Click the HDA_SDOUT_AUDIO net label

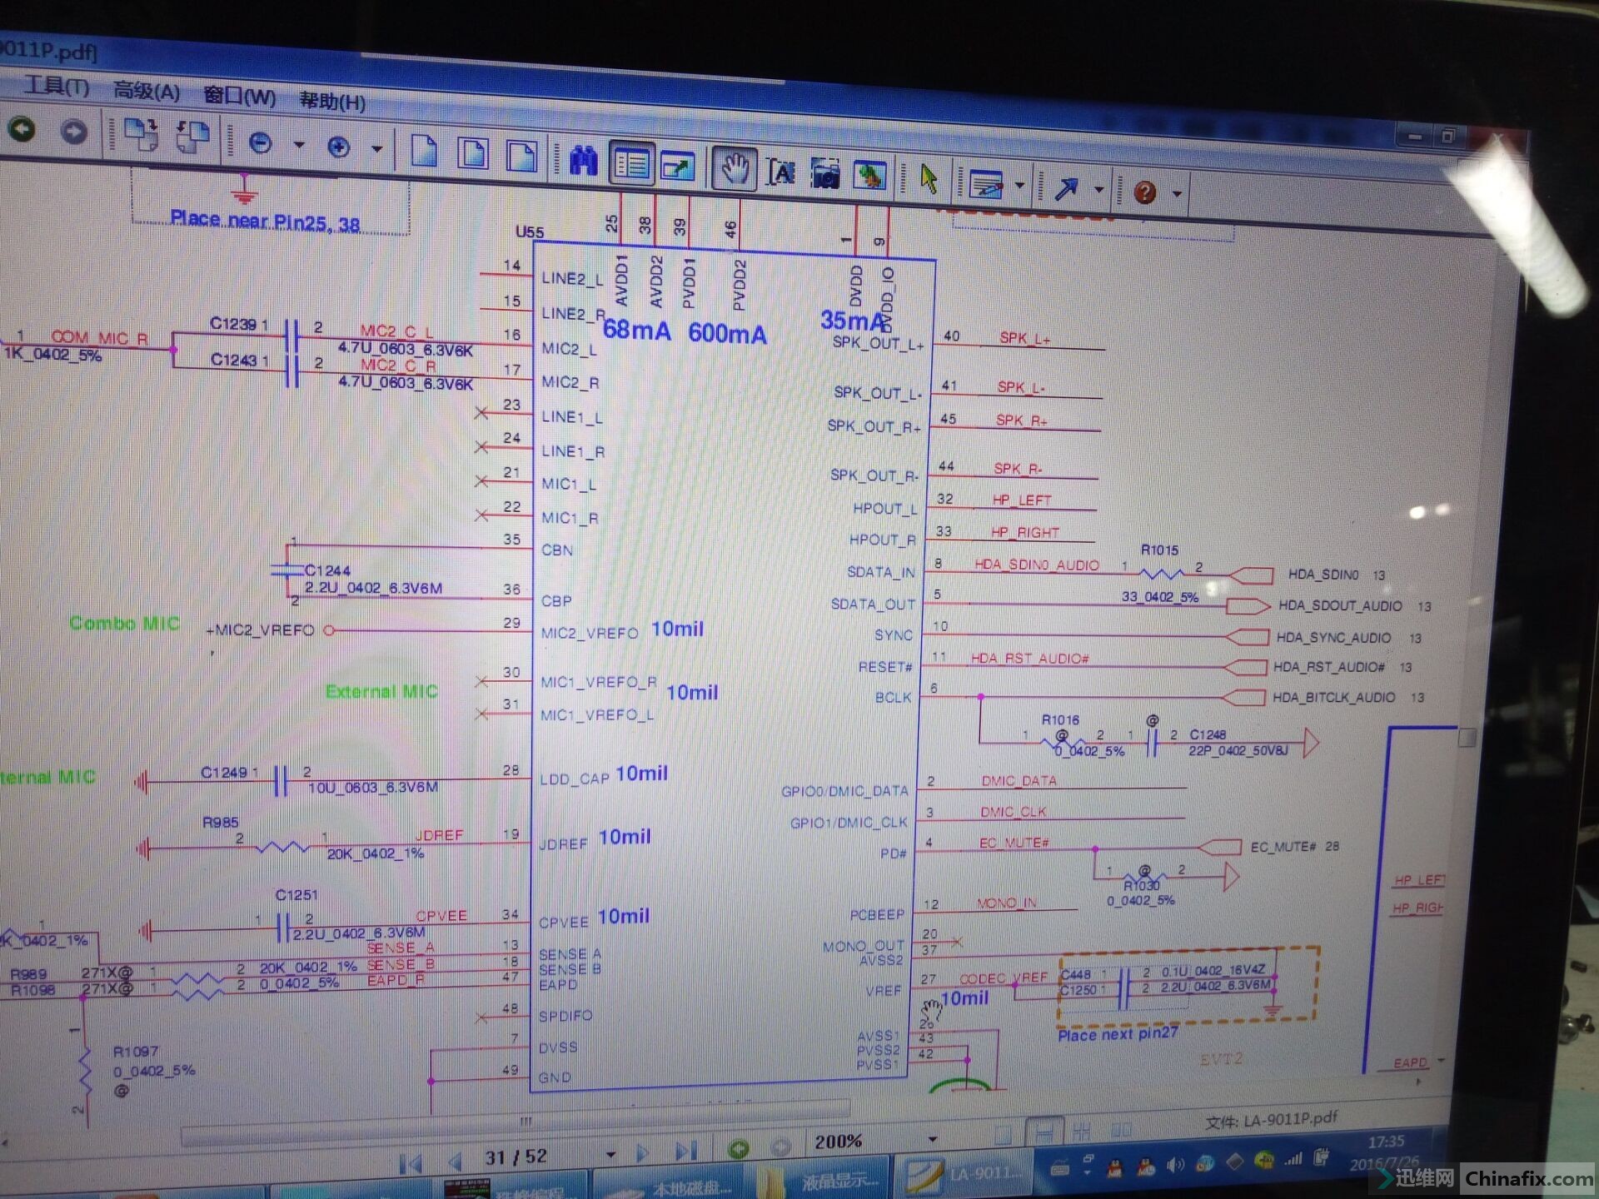1340,605
